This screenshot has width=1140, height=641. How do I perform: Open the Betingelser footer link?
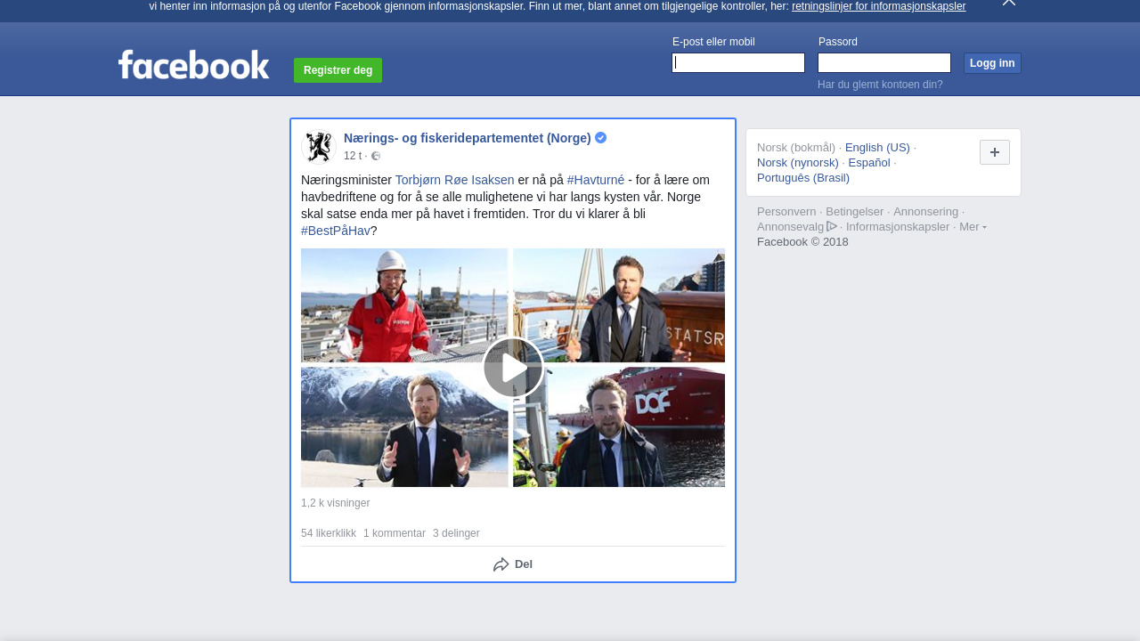[855, 211]
